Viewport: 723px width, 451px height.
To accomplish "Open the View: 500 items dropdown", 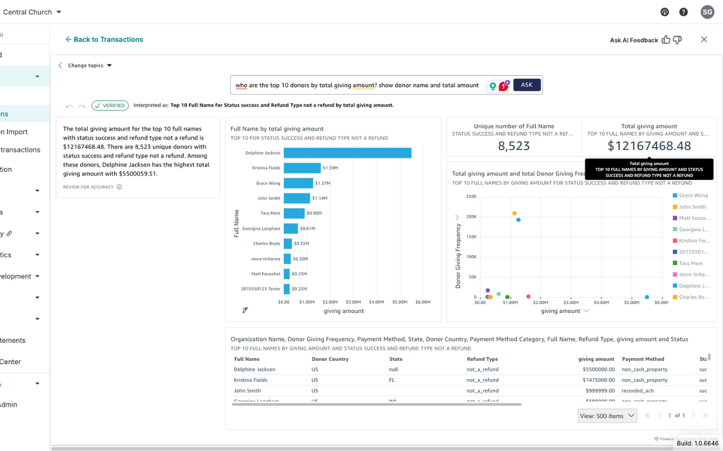I will point(607,416).
